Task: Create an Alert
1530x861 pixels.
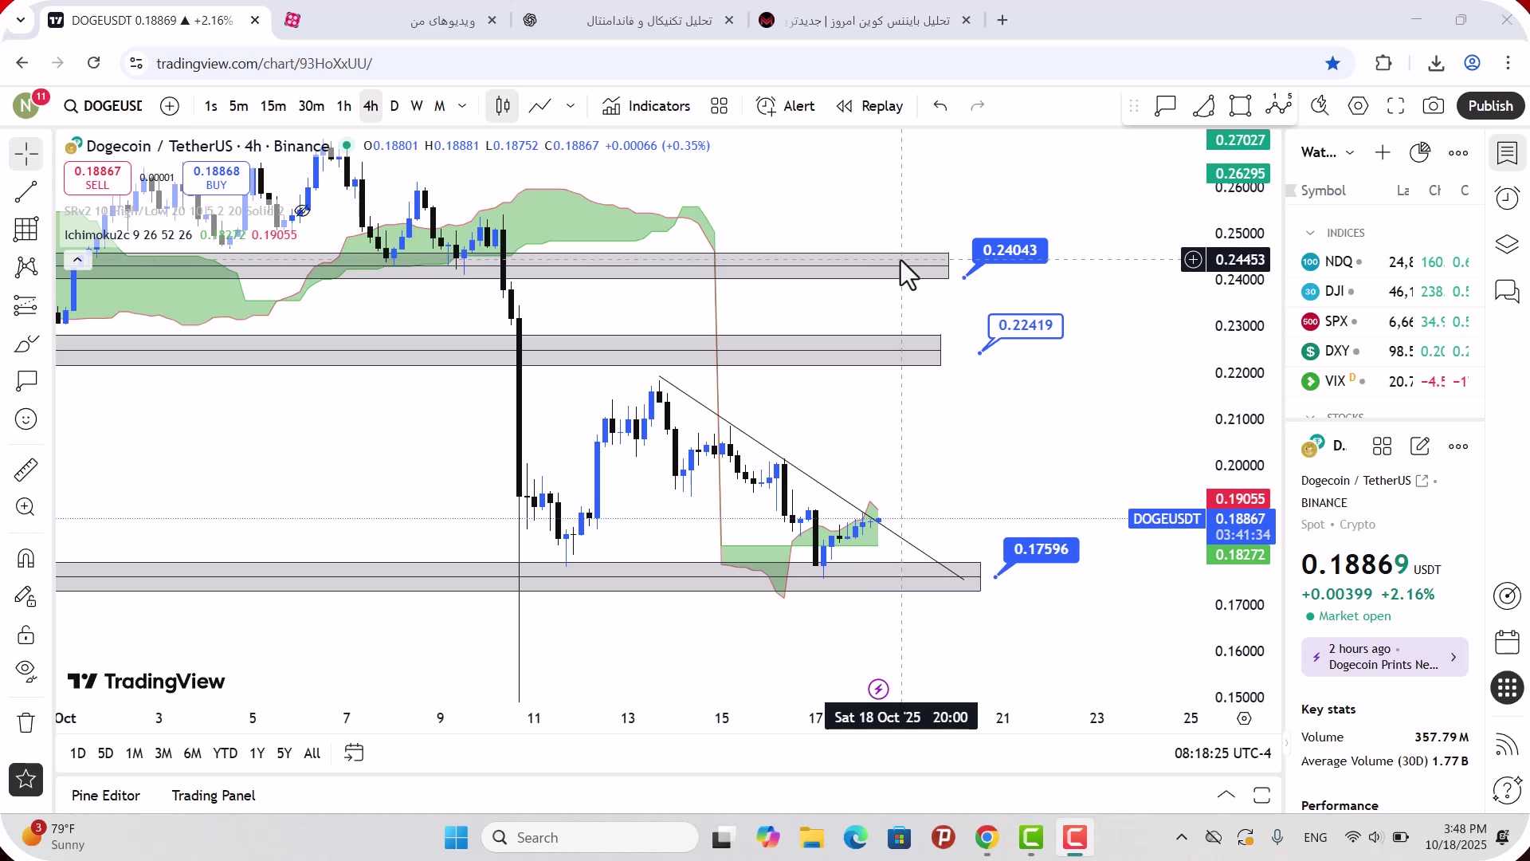Action: coord(786,106)
